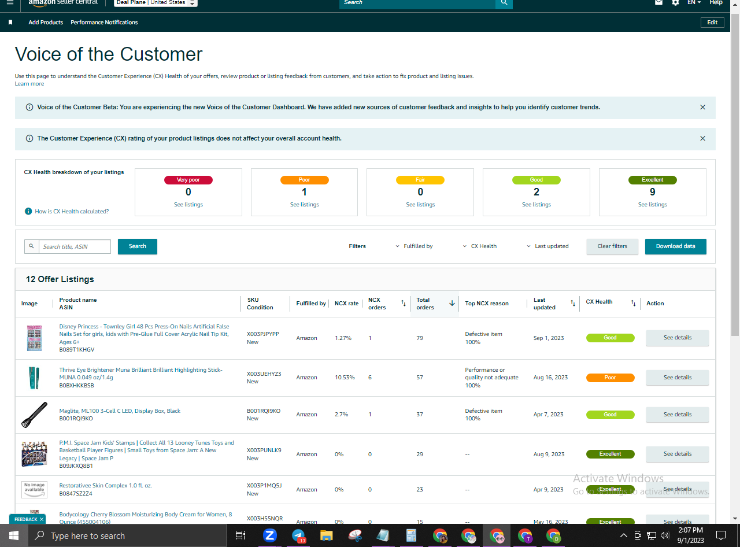Open the Windows Start menu
The height and width of the screenshot is (547, 740).
pos(14,536)
